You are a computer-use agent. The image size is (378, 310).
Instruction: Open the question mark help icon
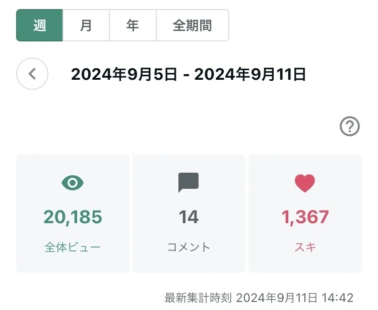click(350, 126)
